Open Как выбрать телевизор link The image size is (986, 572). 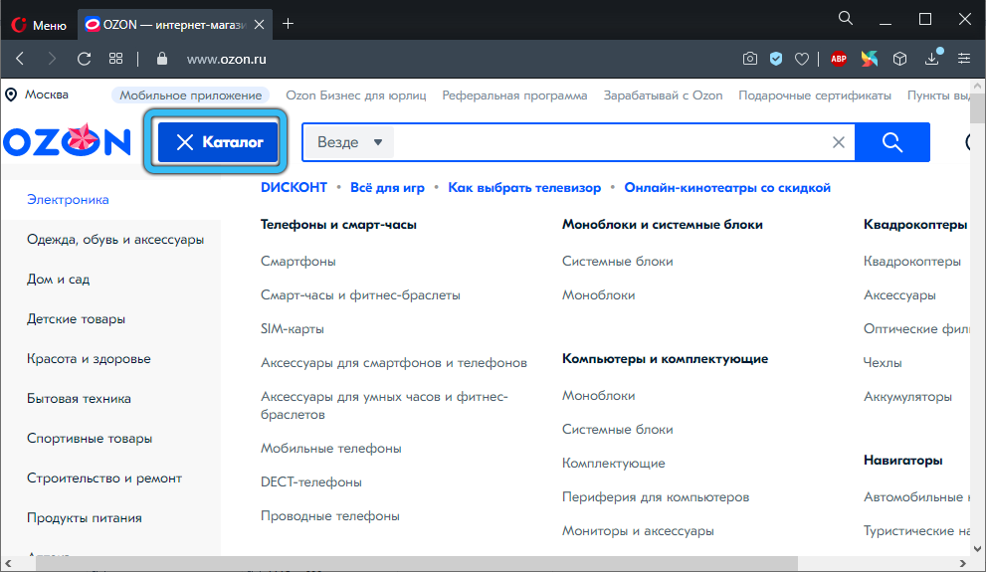pos(524,188)
